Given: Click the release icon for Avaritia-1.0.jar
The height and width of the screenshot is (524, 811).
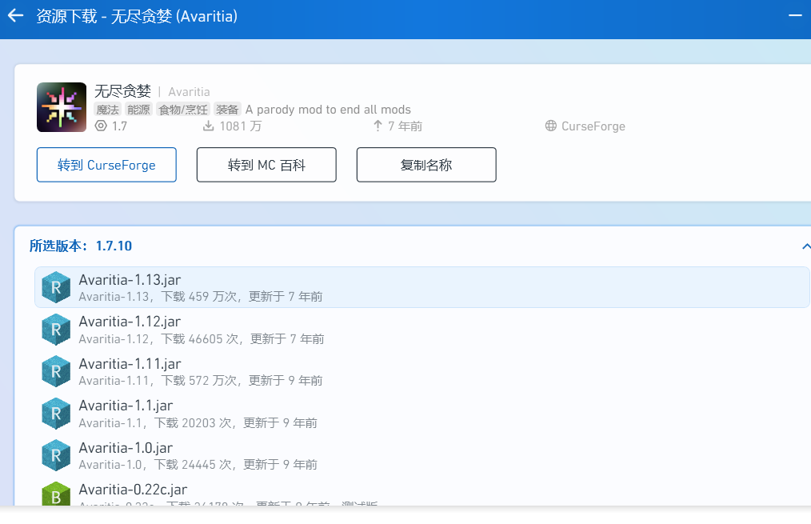Looking at the screenshot, I should [x=56, y=455].
